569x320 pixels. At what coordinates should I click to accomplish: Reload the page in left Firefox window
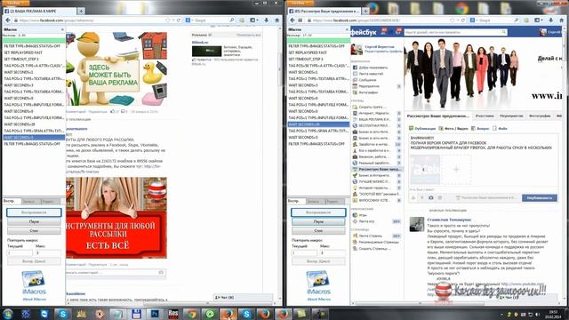click(179, 20)
